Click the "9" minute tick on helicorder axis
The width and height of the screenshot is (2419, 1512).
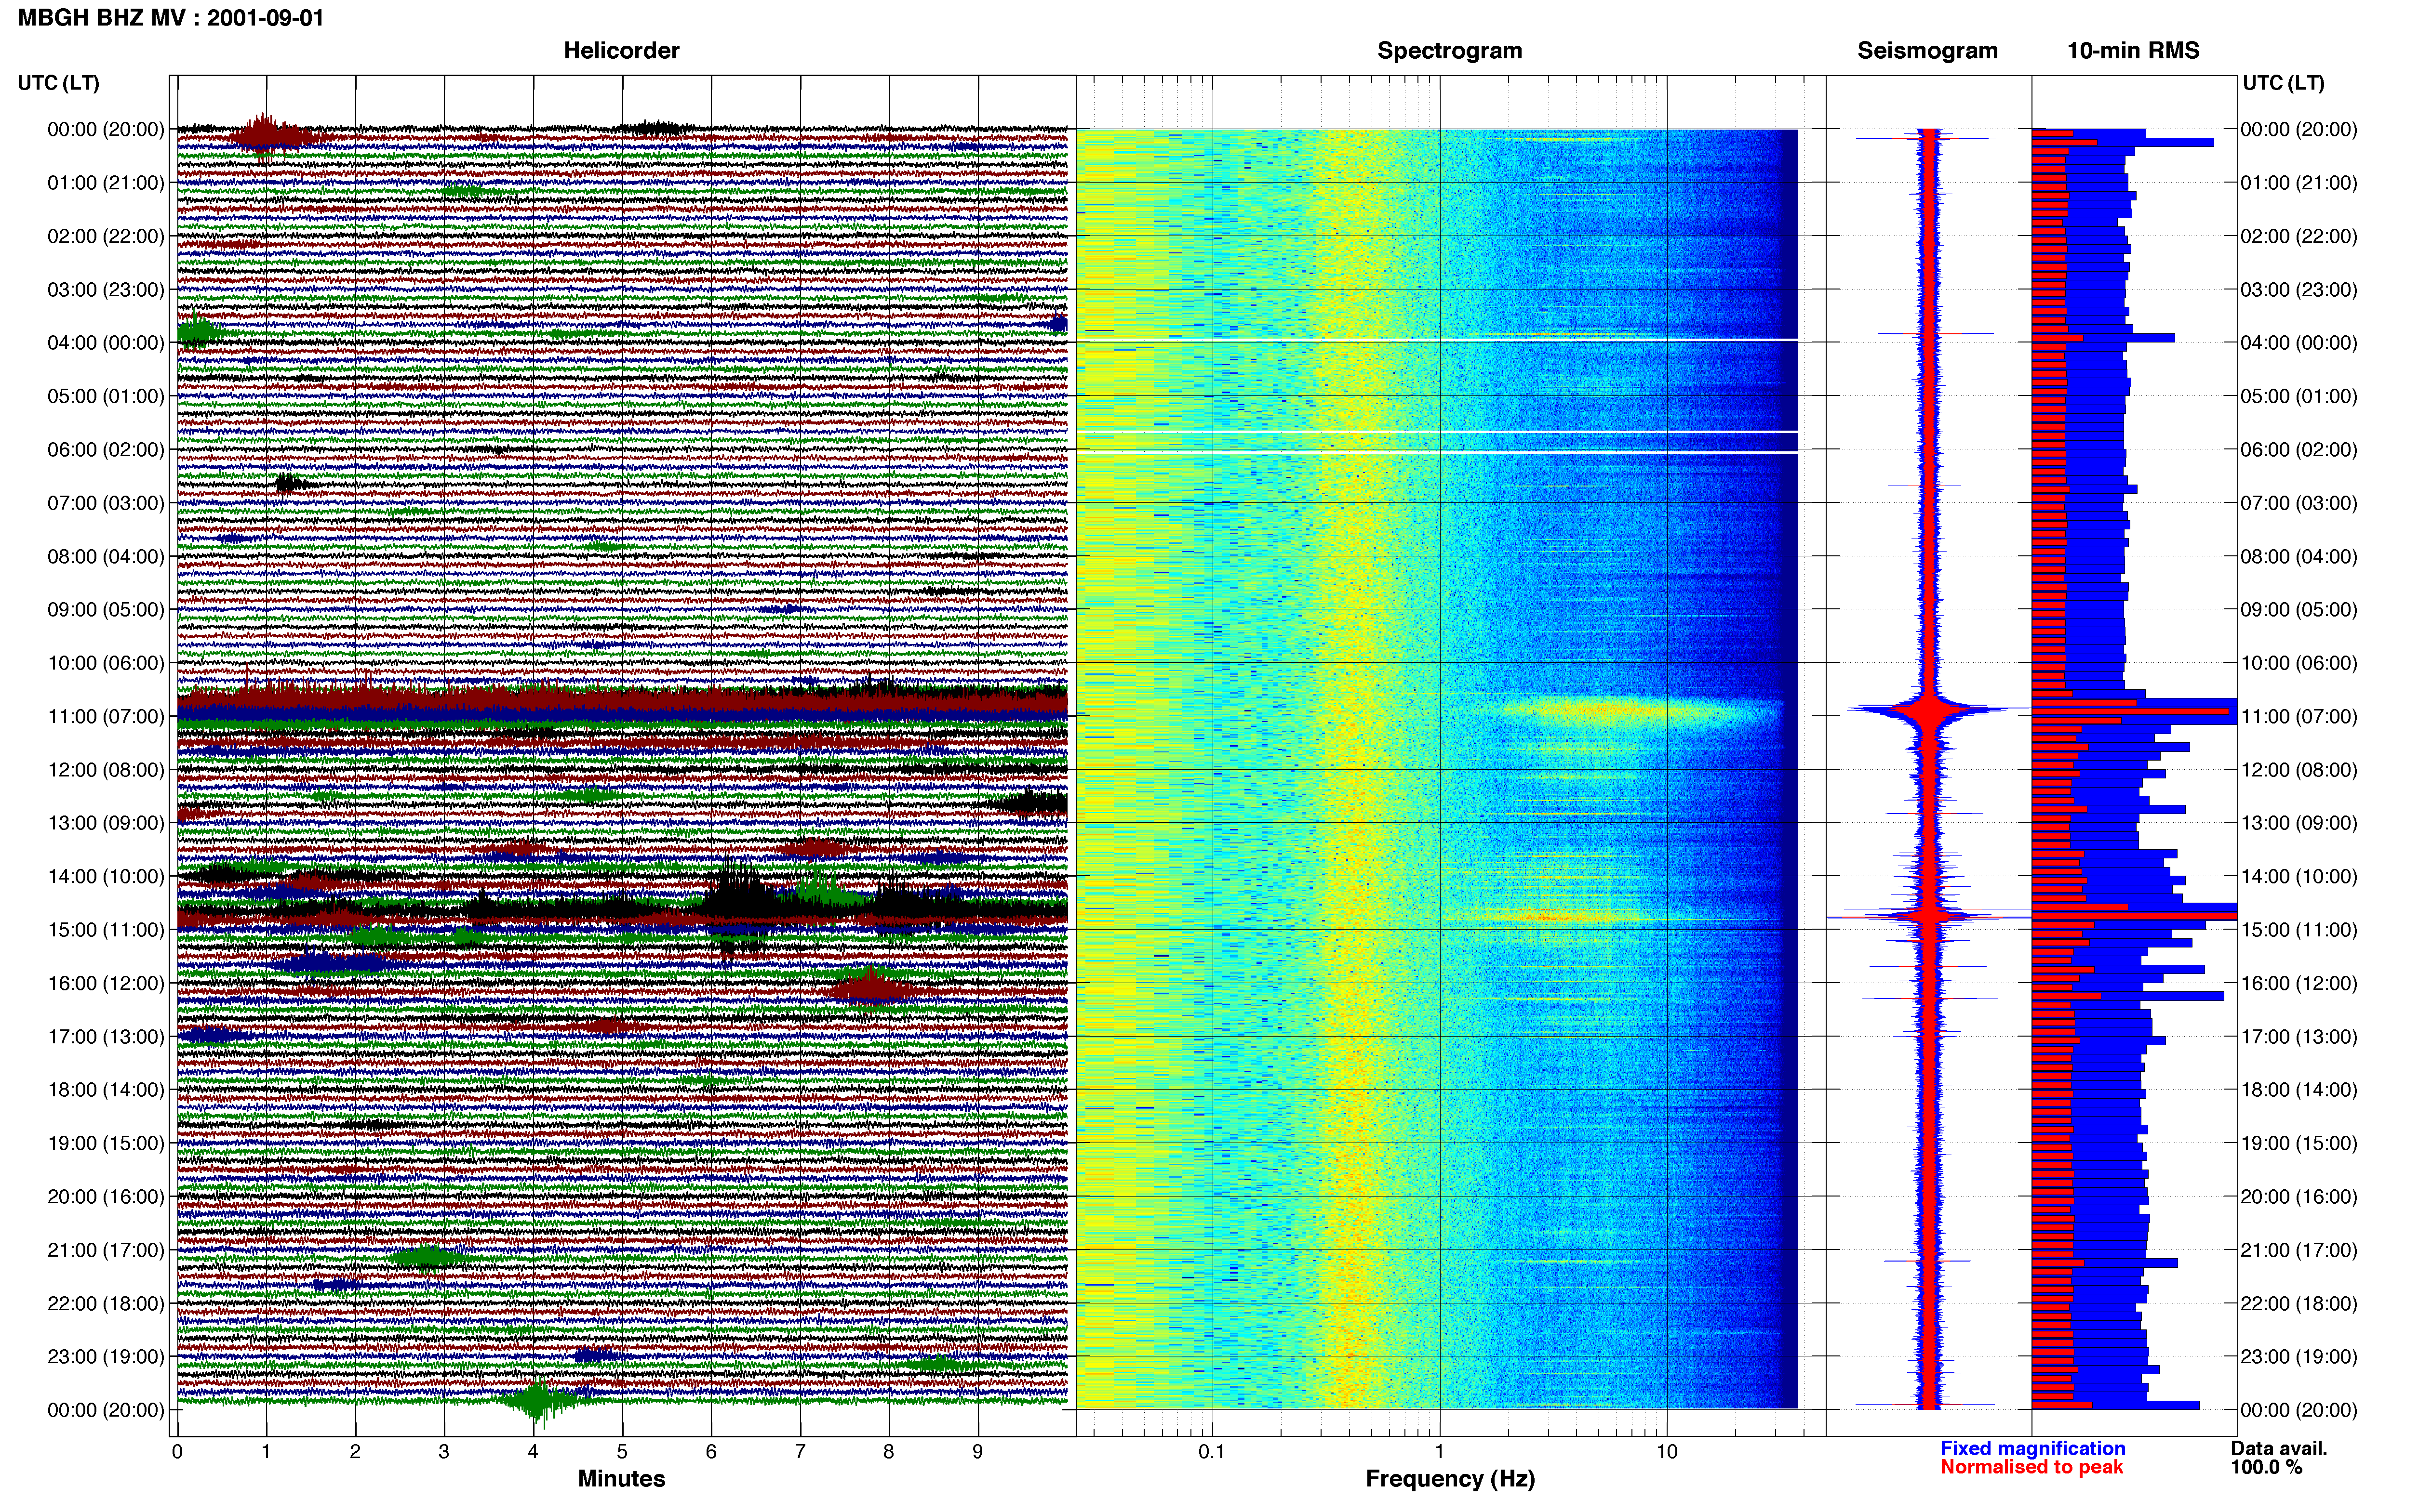point(977,1452)
